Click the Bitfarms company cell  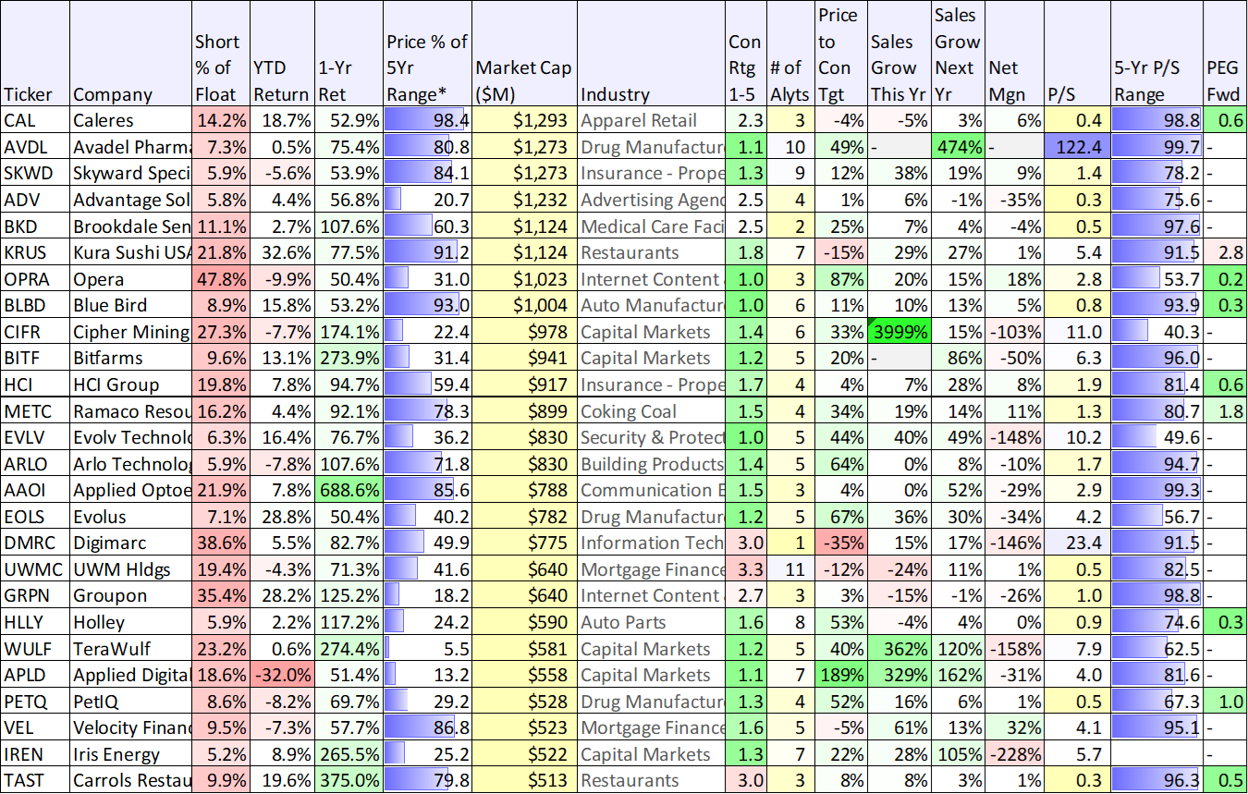point(131,358)
